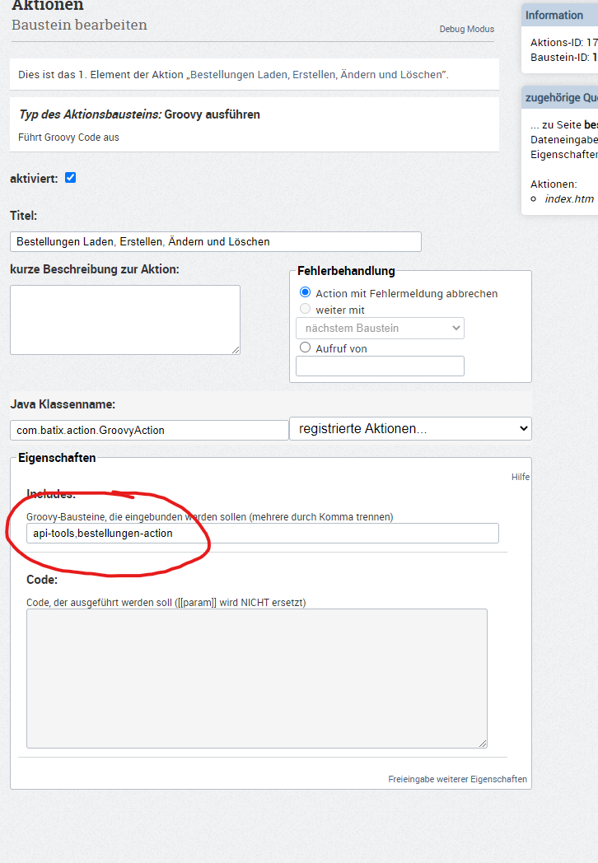Click into the Titel text field

[x=216, y=241]
